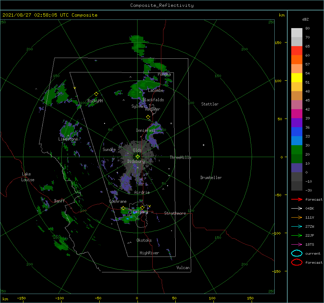Screen dimensions: 324x303
Task: Select the cyan 27ZW arrow icon
Action: [297, 227]
